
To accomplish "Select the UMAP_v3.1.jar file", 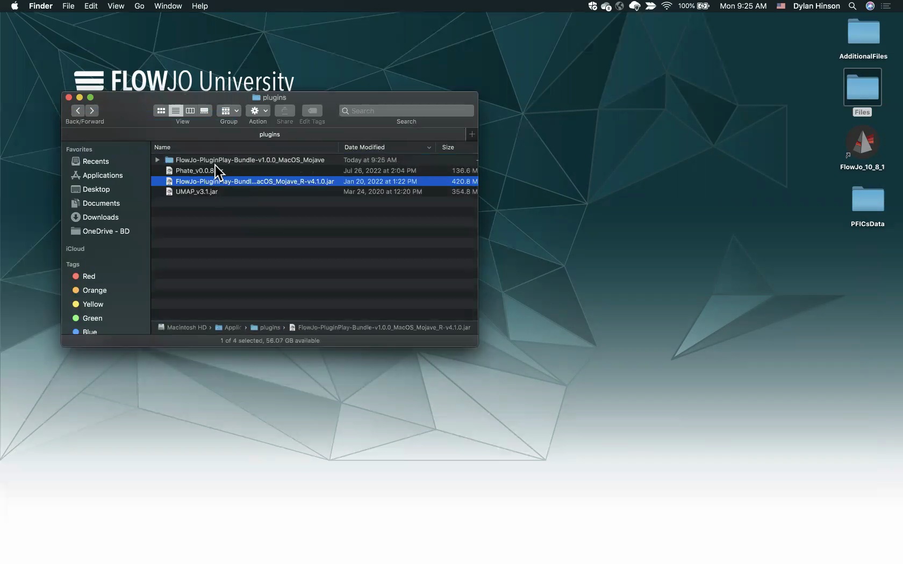I will point(197,192).
